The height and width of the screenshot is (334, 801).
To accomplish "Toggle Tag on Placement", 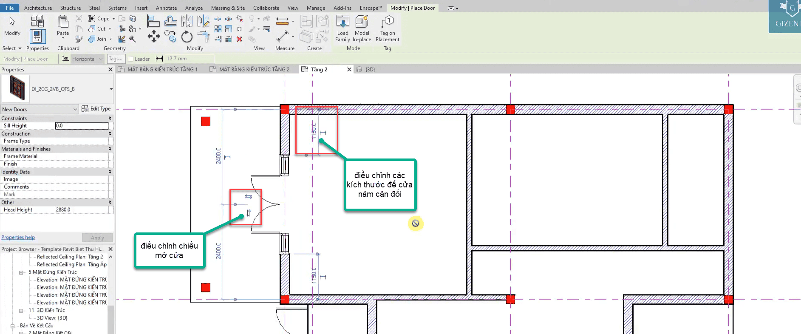I will coord(387,28).
